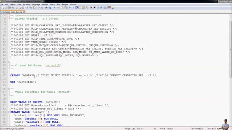Image resolution: width=232 pixels, height=130 pixels.
Task: Click the Zoom In toolbar icon
Action: click(54, 8)
